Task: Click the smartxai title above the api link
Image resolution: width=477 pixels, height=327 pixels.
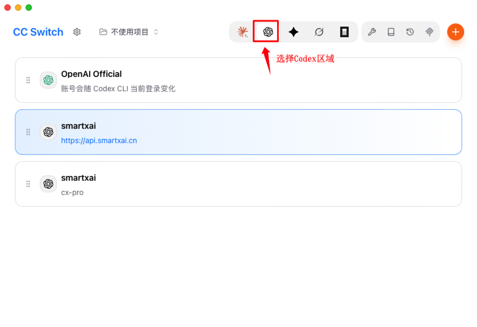Action: coord(78,126)
